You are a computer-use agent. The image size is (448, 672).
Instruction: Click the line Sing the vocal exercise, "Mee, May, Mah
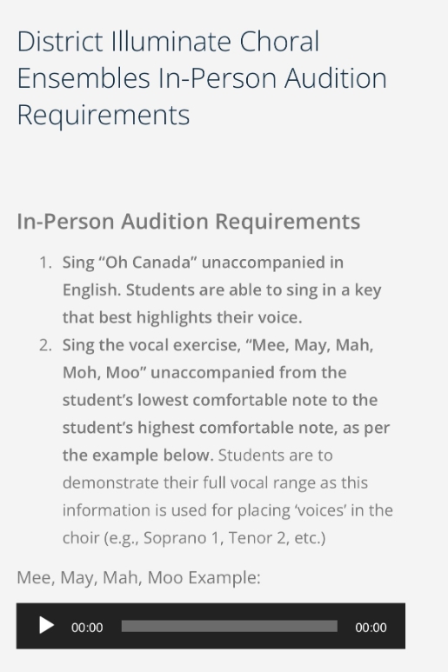[x=217, y=345]
